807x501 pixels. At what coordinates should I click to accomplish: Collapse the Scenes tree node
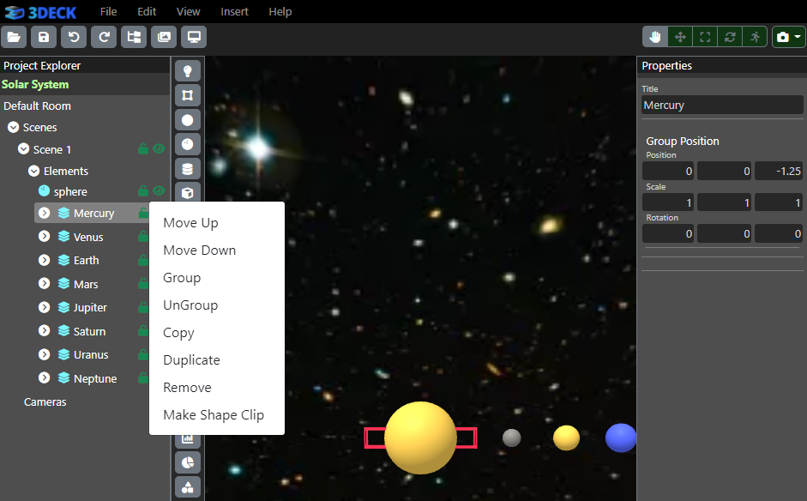click(x=13, y=127)
